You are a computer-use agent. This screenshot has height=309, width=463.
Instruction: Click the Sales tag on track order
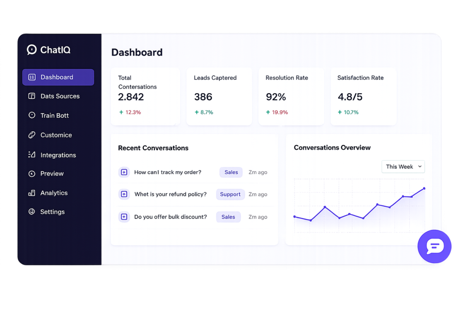point(231,172)
